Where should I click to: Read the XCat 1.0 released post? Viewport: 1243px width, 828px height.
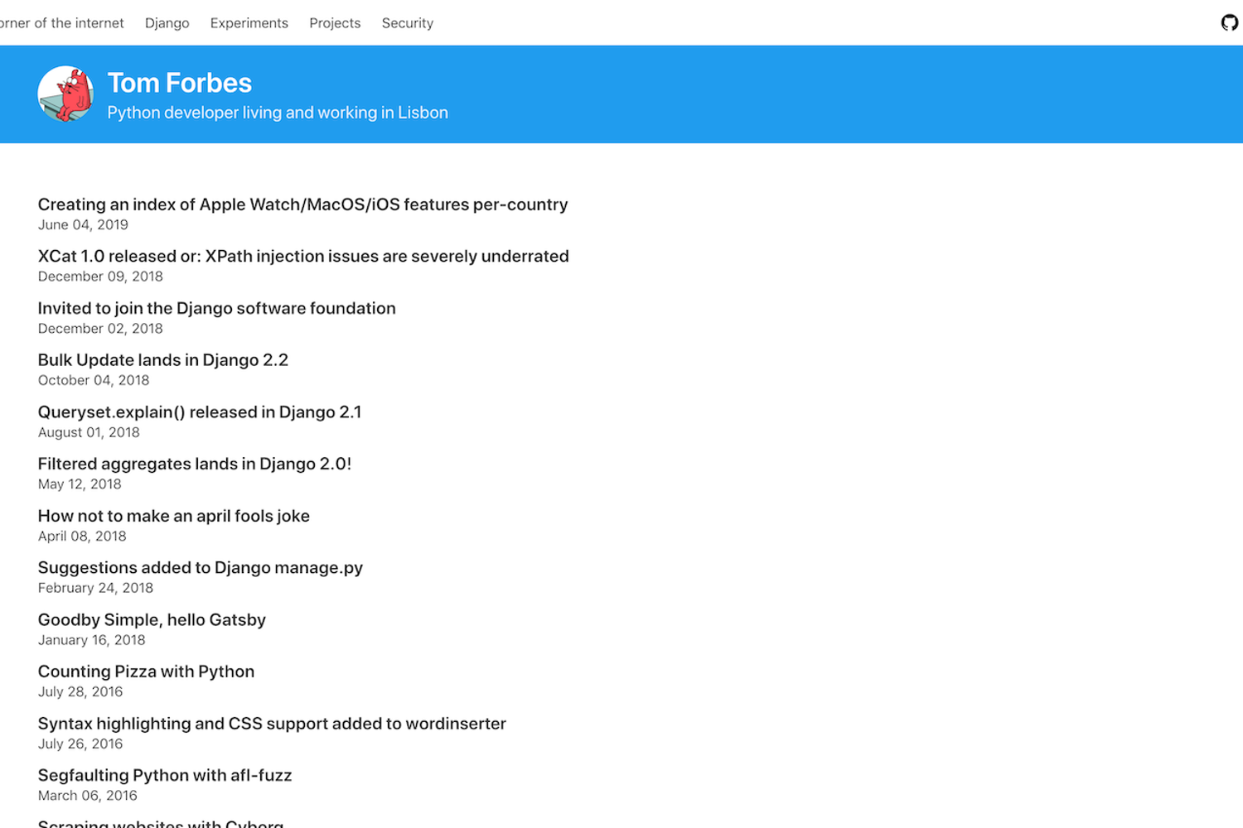coord(303,256)
